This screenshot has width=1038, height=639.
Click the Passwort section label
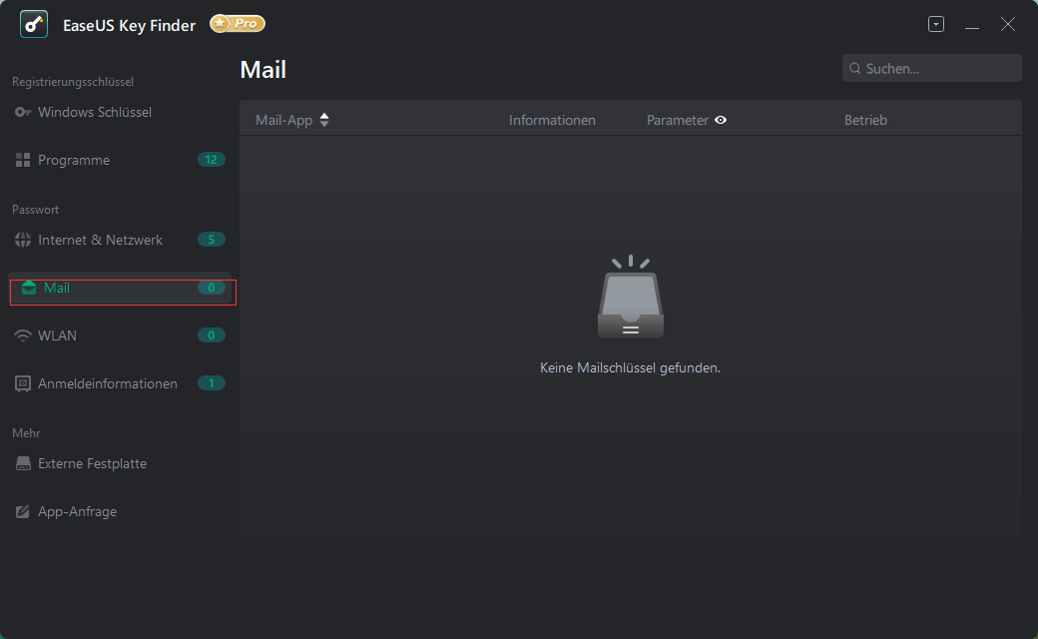pyautogui.click(x=35, y=210)
